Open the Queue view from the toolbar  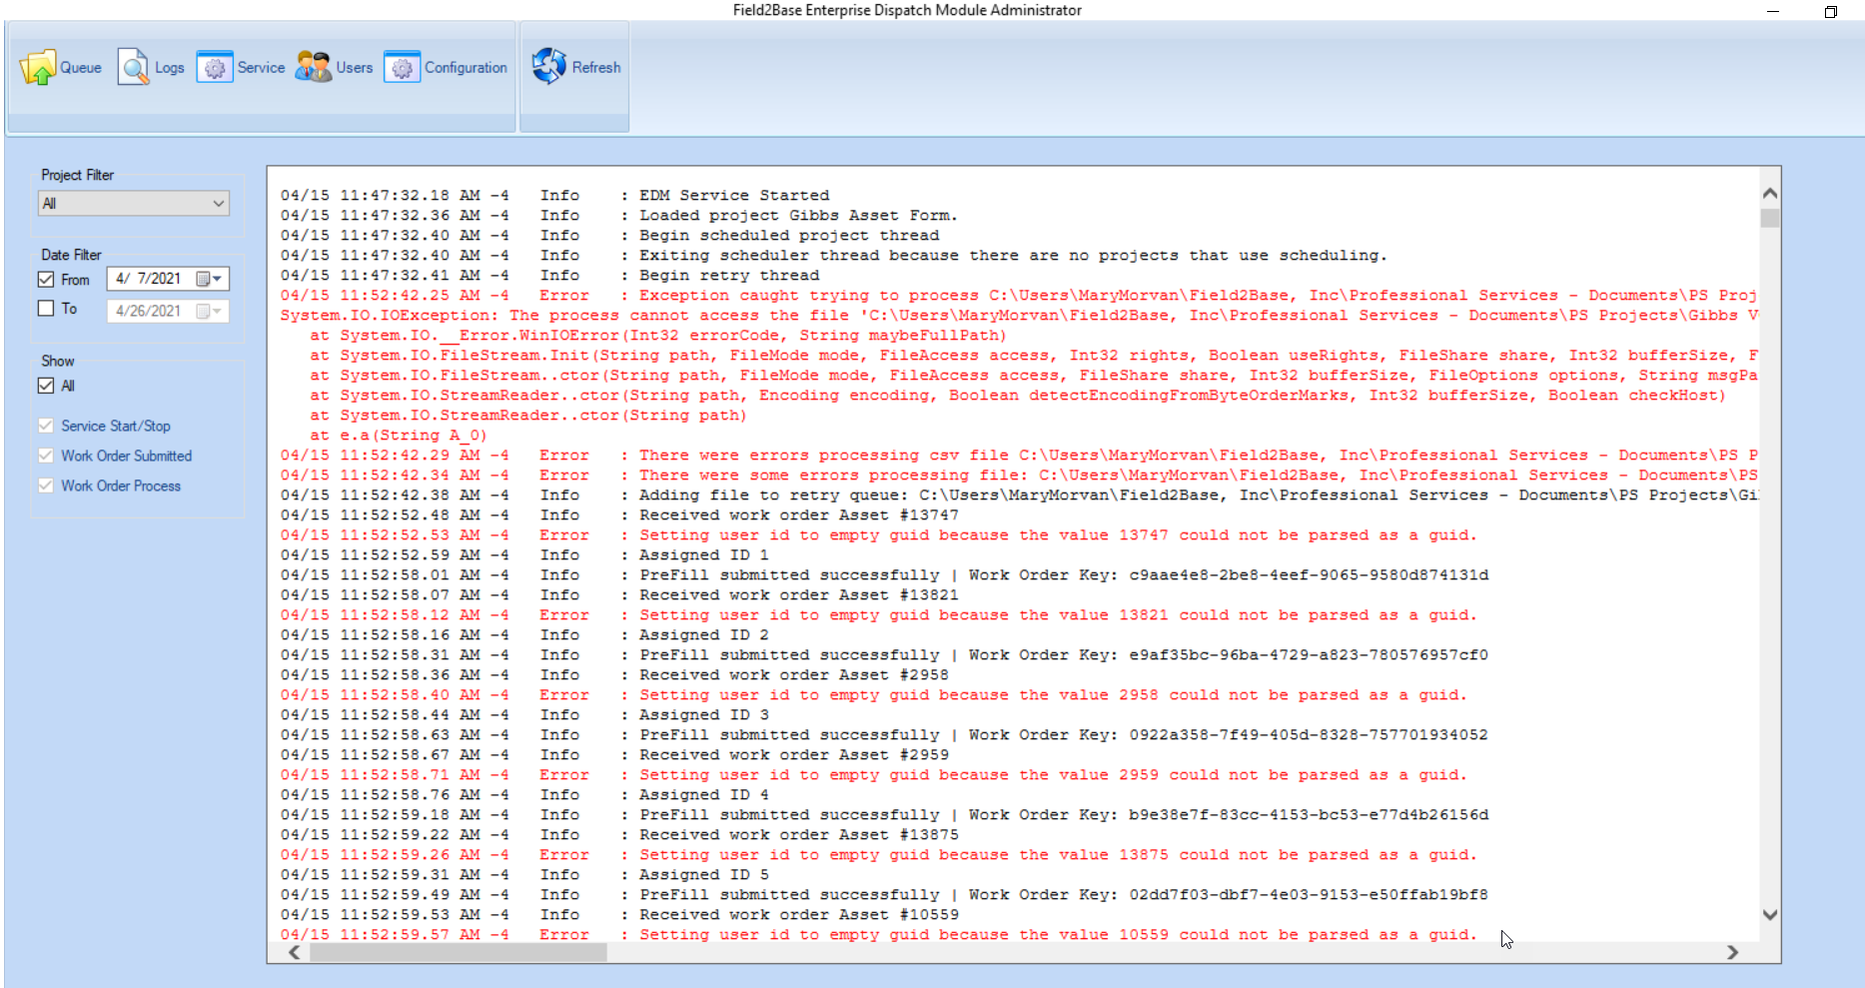tap(60, 68)
